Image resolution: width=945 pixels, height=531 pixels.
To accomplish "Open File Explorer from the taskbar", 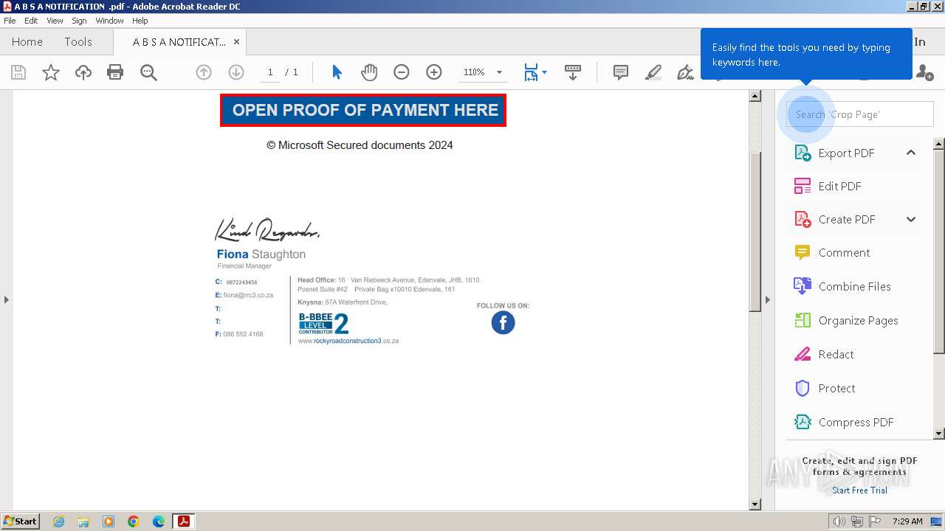I will coord(83,521).
